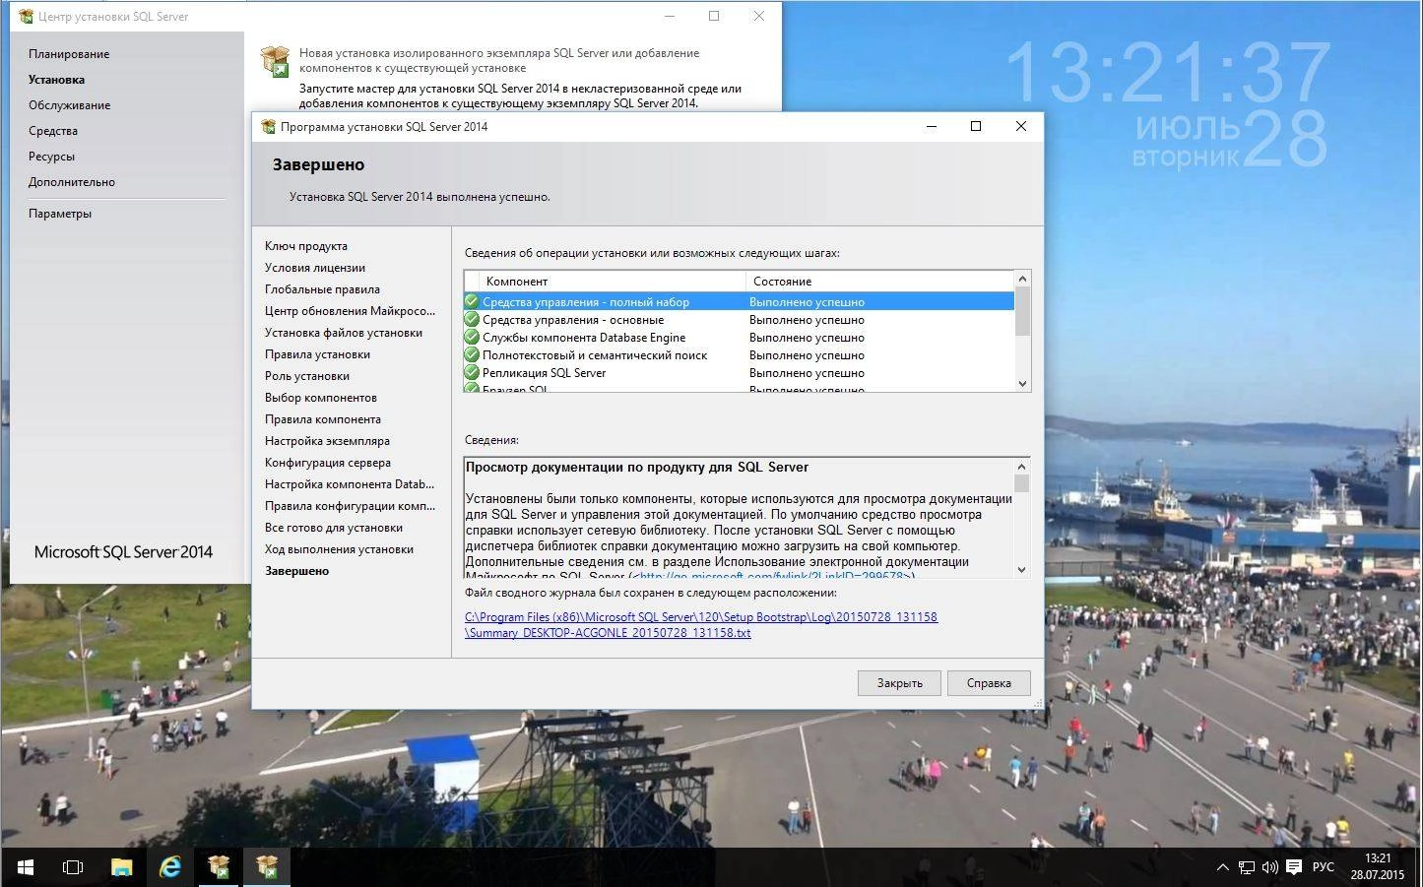Image resolution: width=1423 pixels, height=887 pixels.
Task: Click step Центр обновления Майкрософт in sidebar
Action: pos(350,311)
